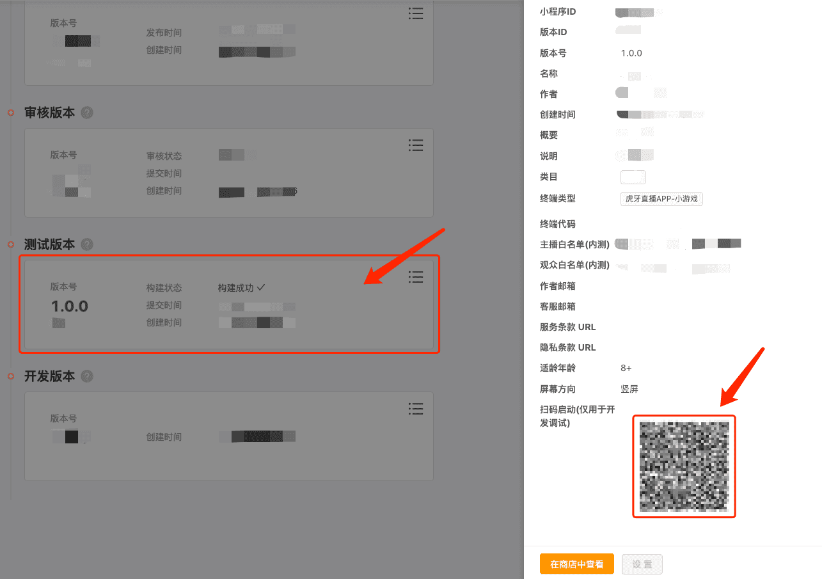822x579 pixels.
Task: Click the 测试版本 timeline marker dot
Action: click(10, 245)
